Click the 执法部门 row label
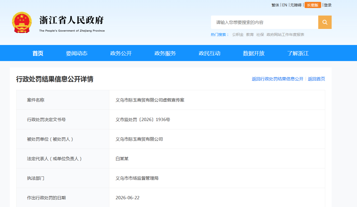The image size is (357, 207). (36, 178)
